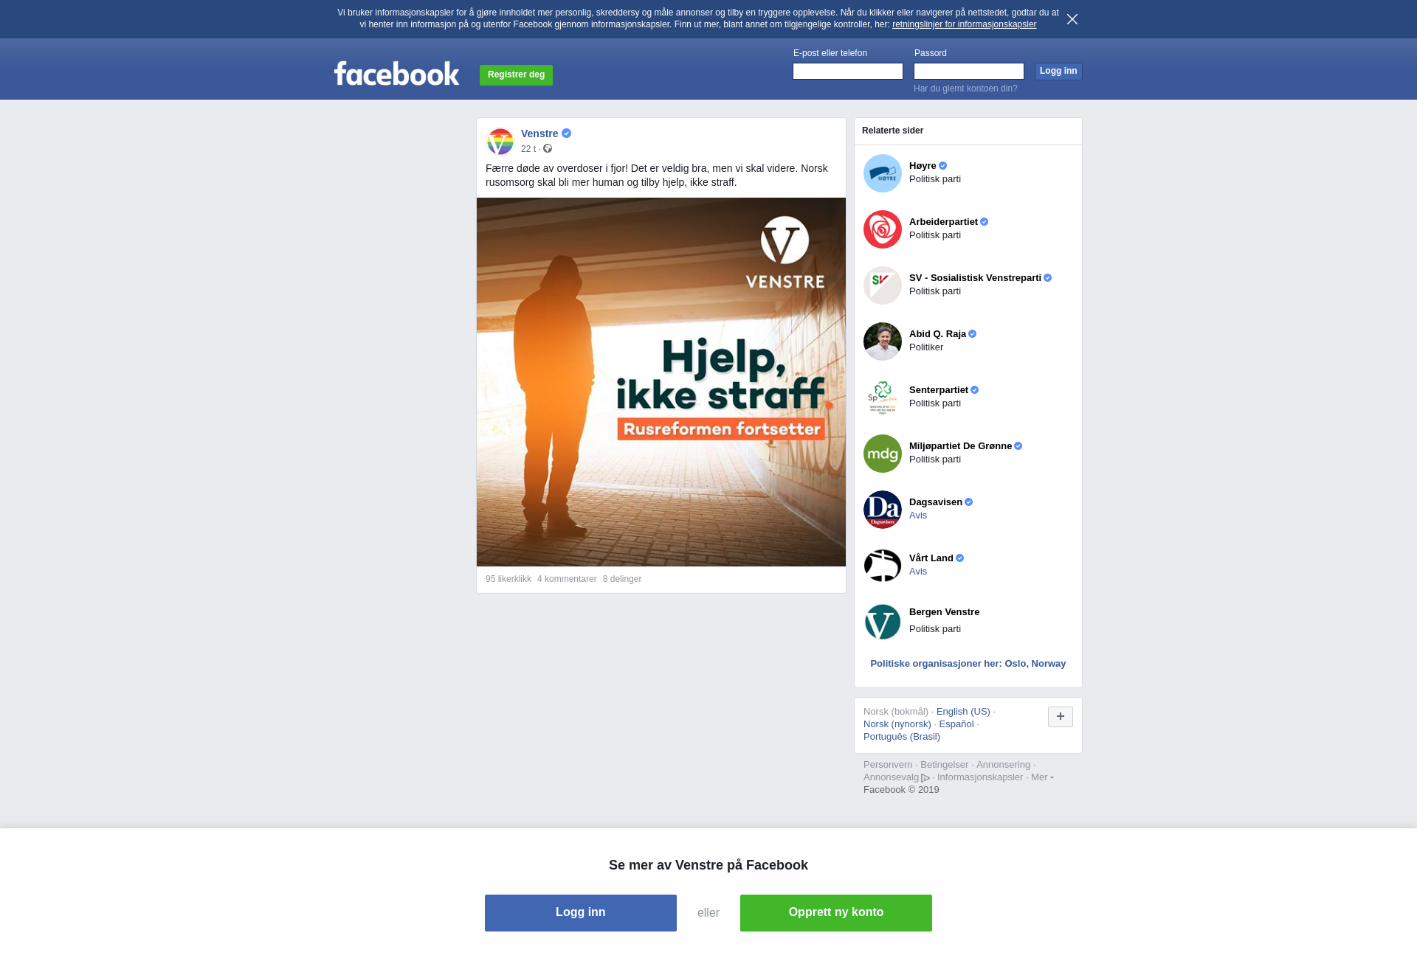Open Senterpartiet's clover avatar
The height and width of the screenshot is (961, 1417).
(x=883, y=398)
